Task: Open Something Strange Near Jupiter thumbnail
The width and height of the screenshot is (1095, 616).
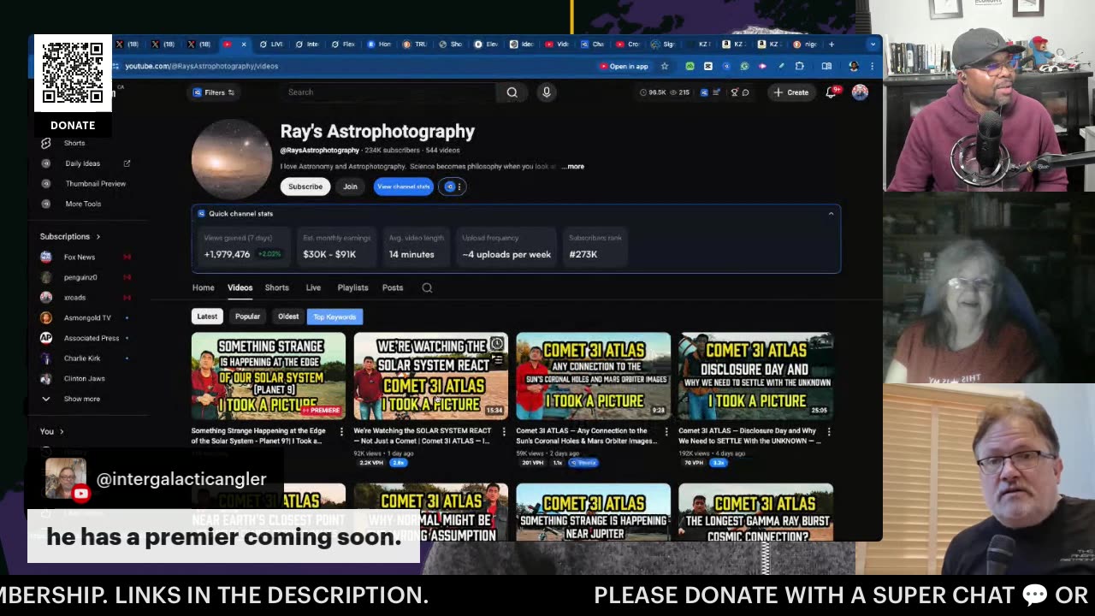Action: [x=593, y=512]
